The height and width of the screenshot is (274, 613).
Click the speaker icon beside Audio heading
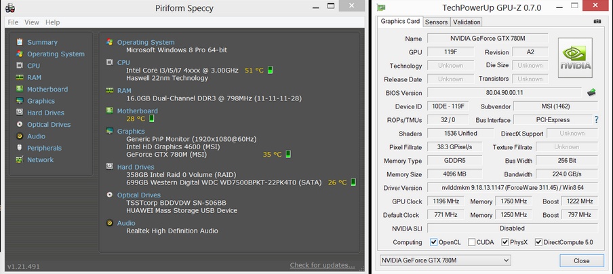point(110,223)
